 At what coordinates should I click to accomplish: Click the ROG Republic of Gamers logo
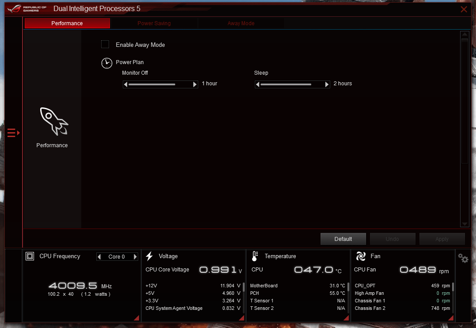(26, 8)
